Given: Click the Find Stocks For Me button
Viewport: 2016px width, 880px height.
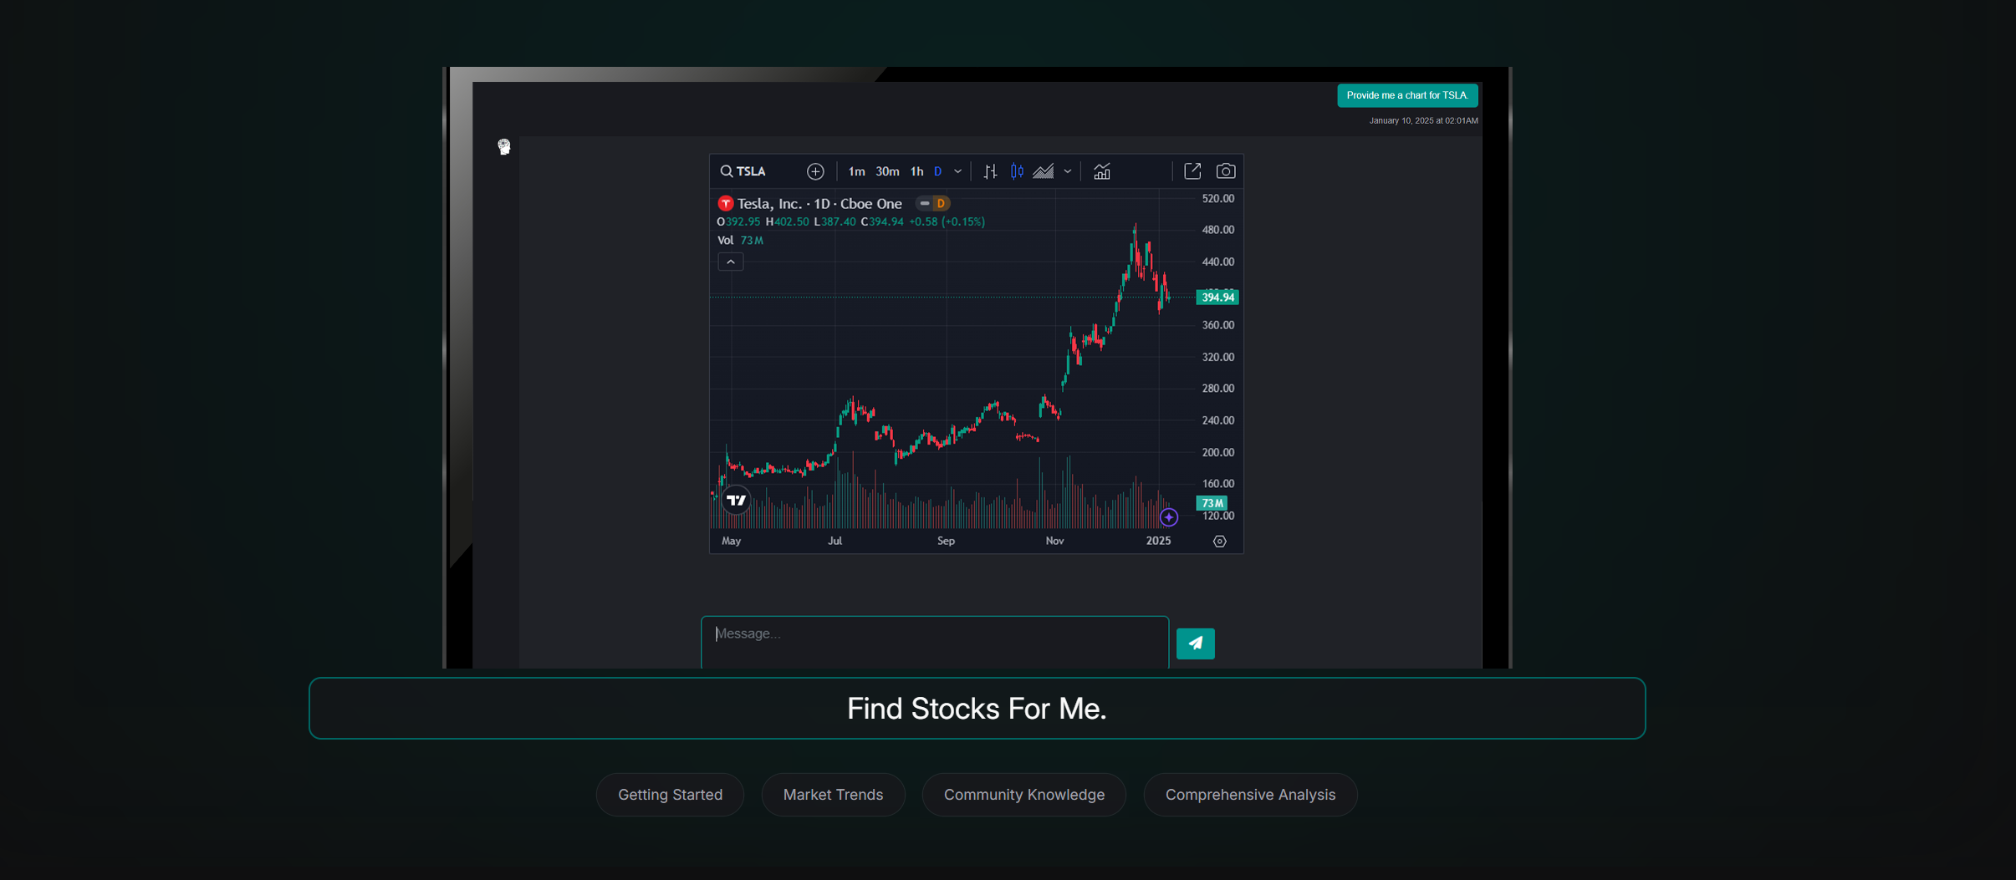Looking at the screenshot, I should [x=977, y=708].
